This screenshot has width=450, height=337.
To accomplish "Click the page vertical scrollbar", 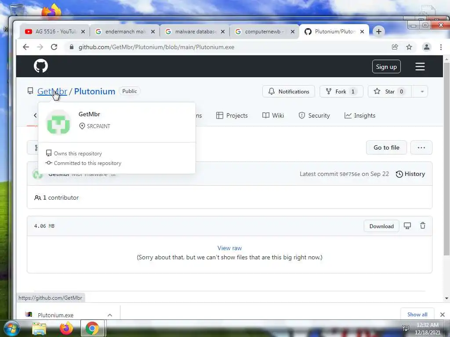I will tap(446, 158).
